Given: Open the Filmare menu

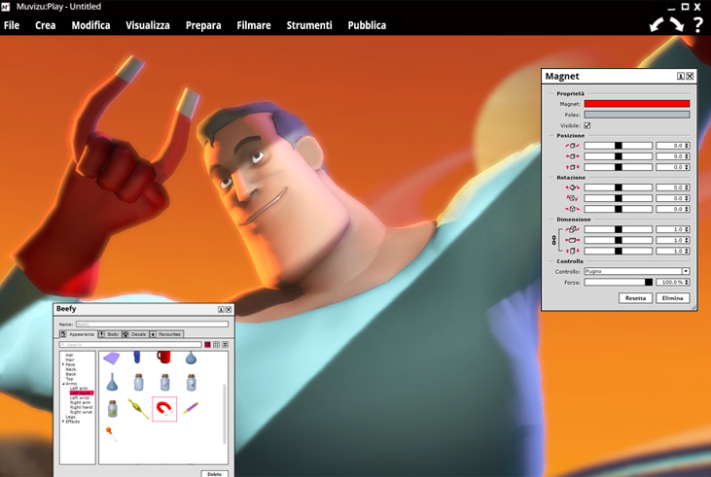Looking at the screenshot, I should (x=254, y=25).
